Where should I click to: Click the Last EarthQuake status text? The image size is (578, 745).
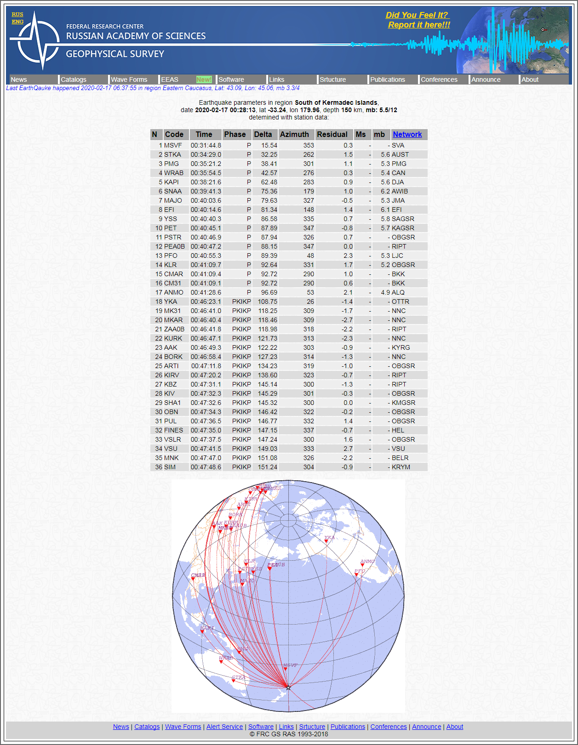coord(153,88)
